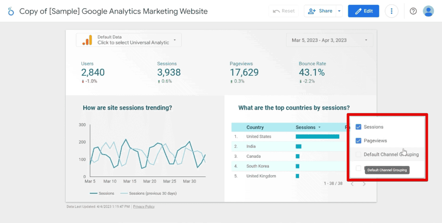Select the India table row
442x223 pixels.
(289, 146)
